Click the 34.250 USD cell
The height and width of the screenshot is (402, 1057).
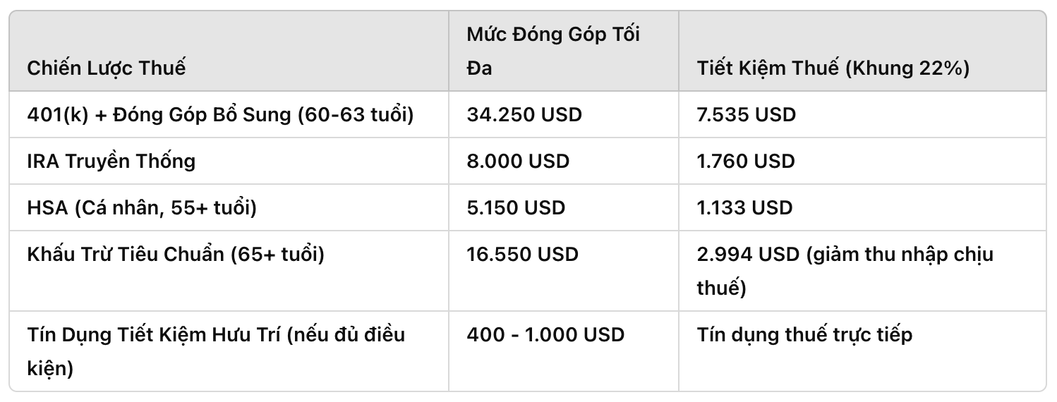coord(524,114)
